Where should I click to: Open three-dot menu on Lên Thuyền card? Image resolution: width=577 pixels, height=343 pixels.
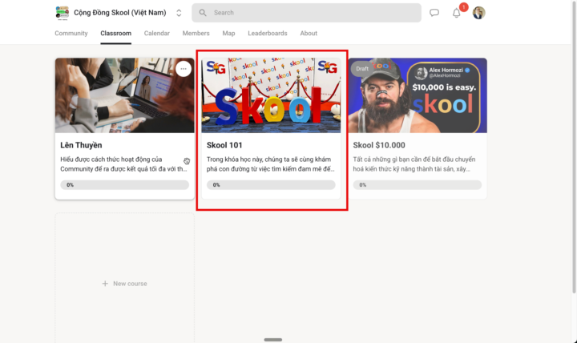184,69
